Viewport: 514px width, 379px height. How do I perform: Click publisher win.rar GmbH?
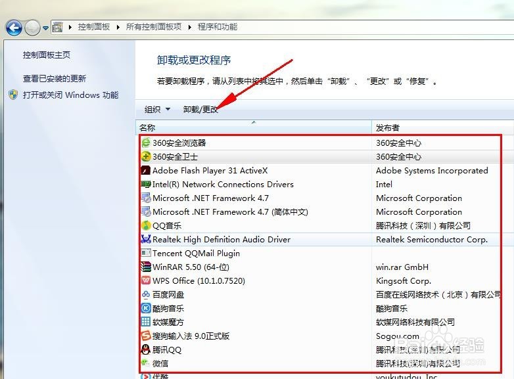tap(402, 267)
